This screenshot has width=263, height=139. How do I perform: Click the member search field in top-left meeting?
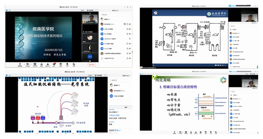point(116,15)
